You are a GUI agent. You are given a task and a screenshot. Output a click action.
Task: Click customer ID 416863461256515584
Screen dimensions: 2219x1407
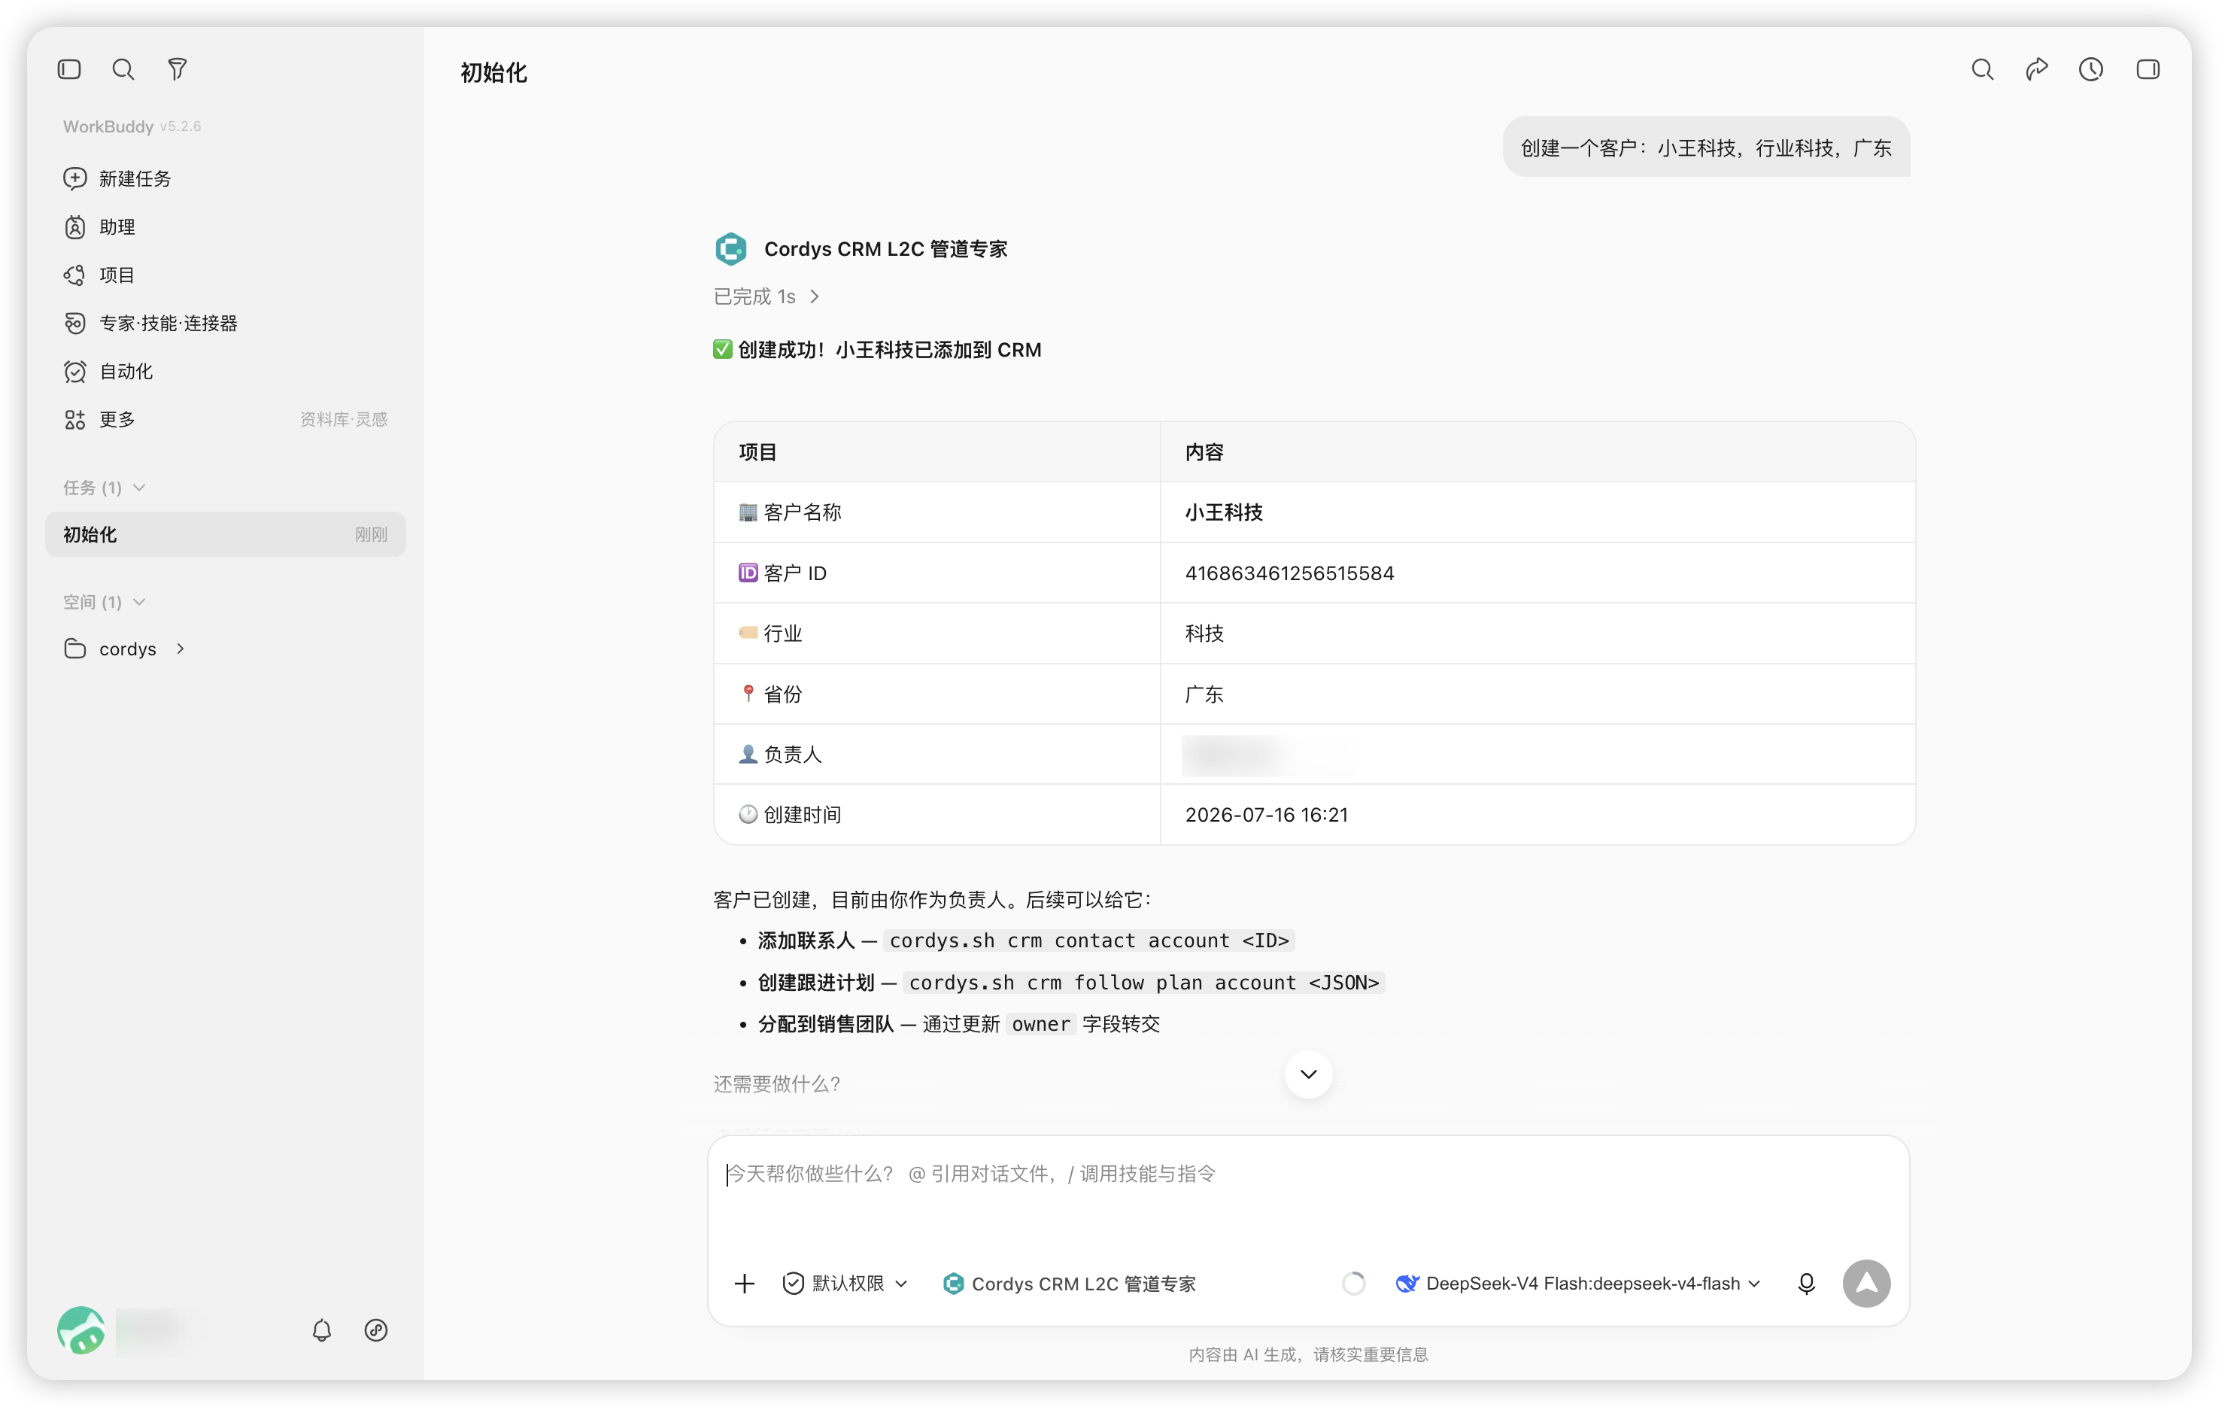pos(1289,573)
